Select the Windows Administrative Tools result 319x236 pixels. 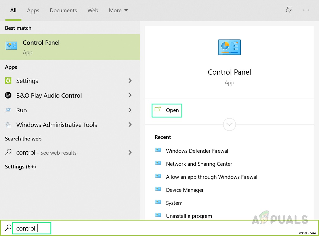point(70,125)
